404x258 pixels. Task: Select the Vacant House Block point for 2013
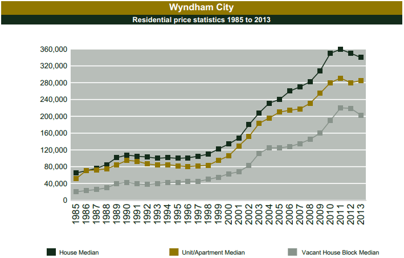361,116
